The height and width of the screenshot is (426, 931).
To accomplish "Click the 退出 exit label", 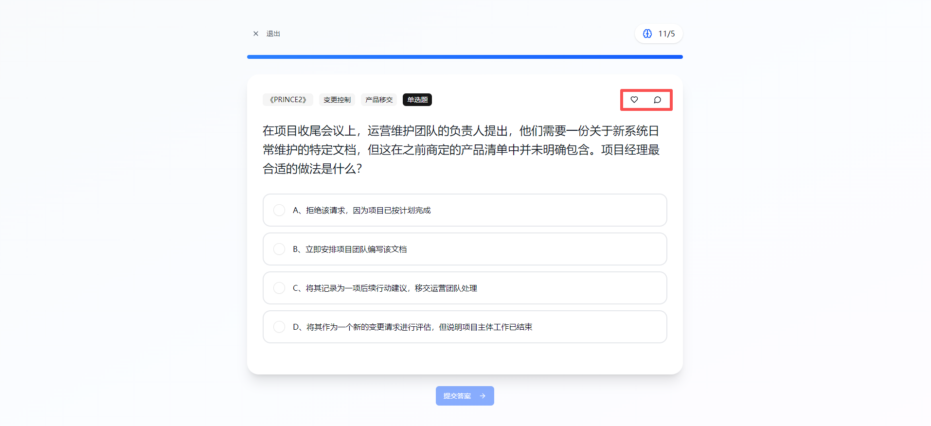I will click(x=273, y=34).
